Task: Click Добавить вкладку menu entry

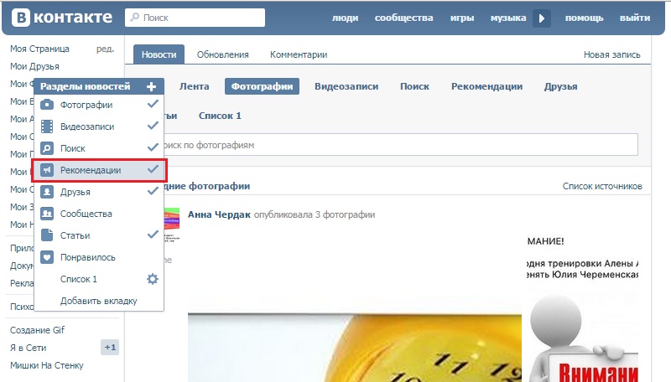Action: (99, 301)
